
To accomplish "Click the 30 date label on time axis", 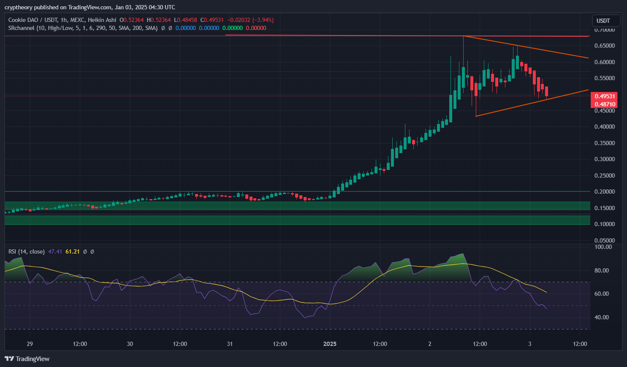I will point(130,344).
